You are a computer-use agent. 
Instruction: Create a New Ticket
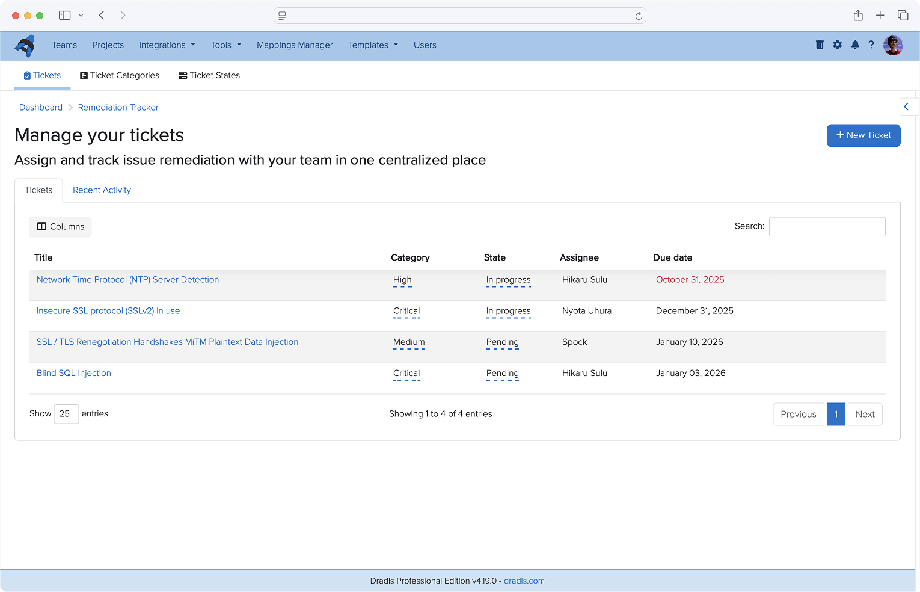tap(863, 135)
